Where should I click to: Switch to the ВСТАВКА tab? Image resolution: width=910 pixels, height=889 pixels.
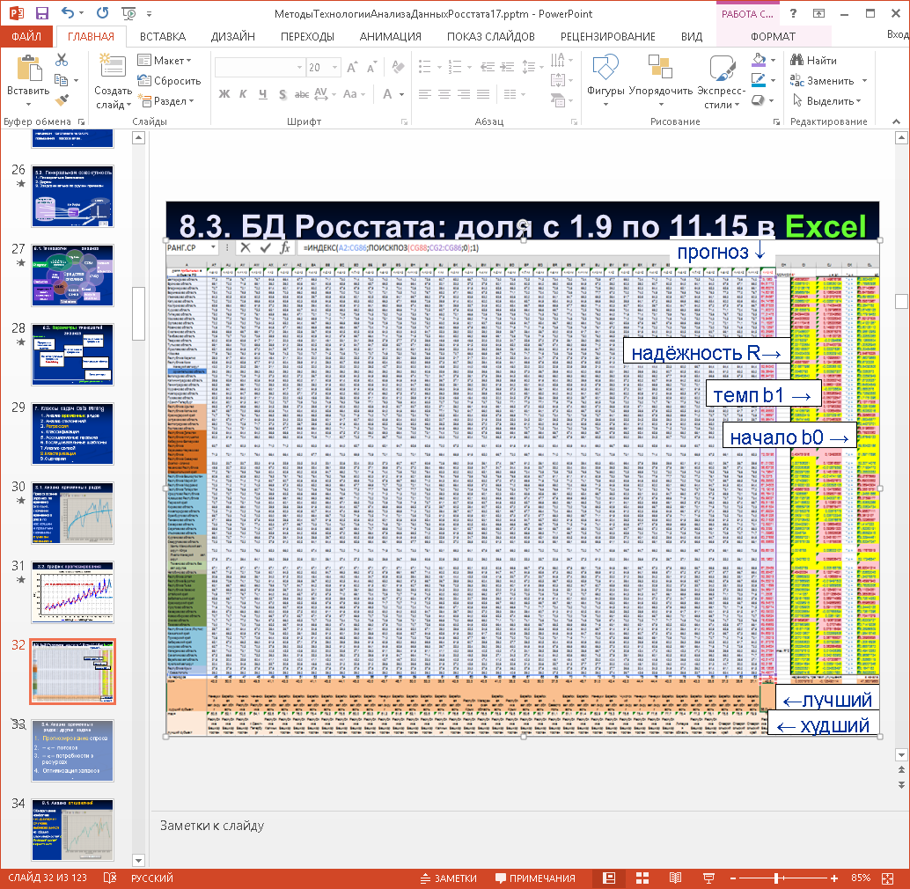pyautogui.click(x=163, y=36)
